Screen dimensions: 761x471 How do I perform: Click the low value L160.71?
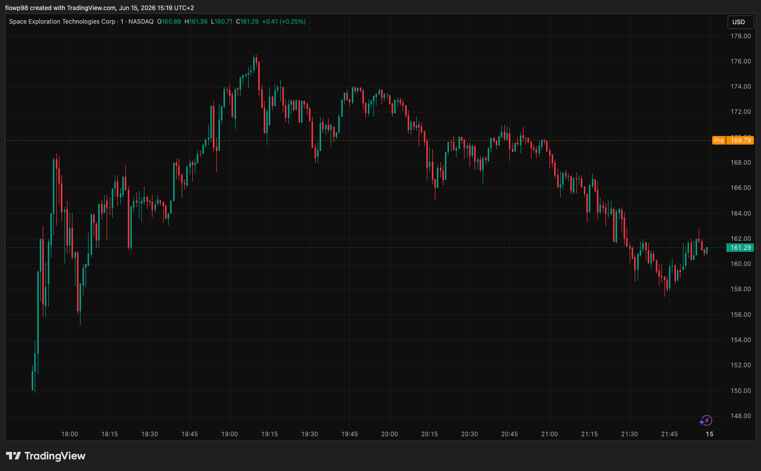click(221, 22)
